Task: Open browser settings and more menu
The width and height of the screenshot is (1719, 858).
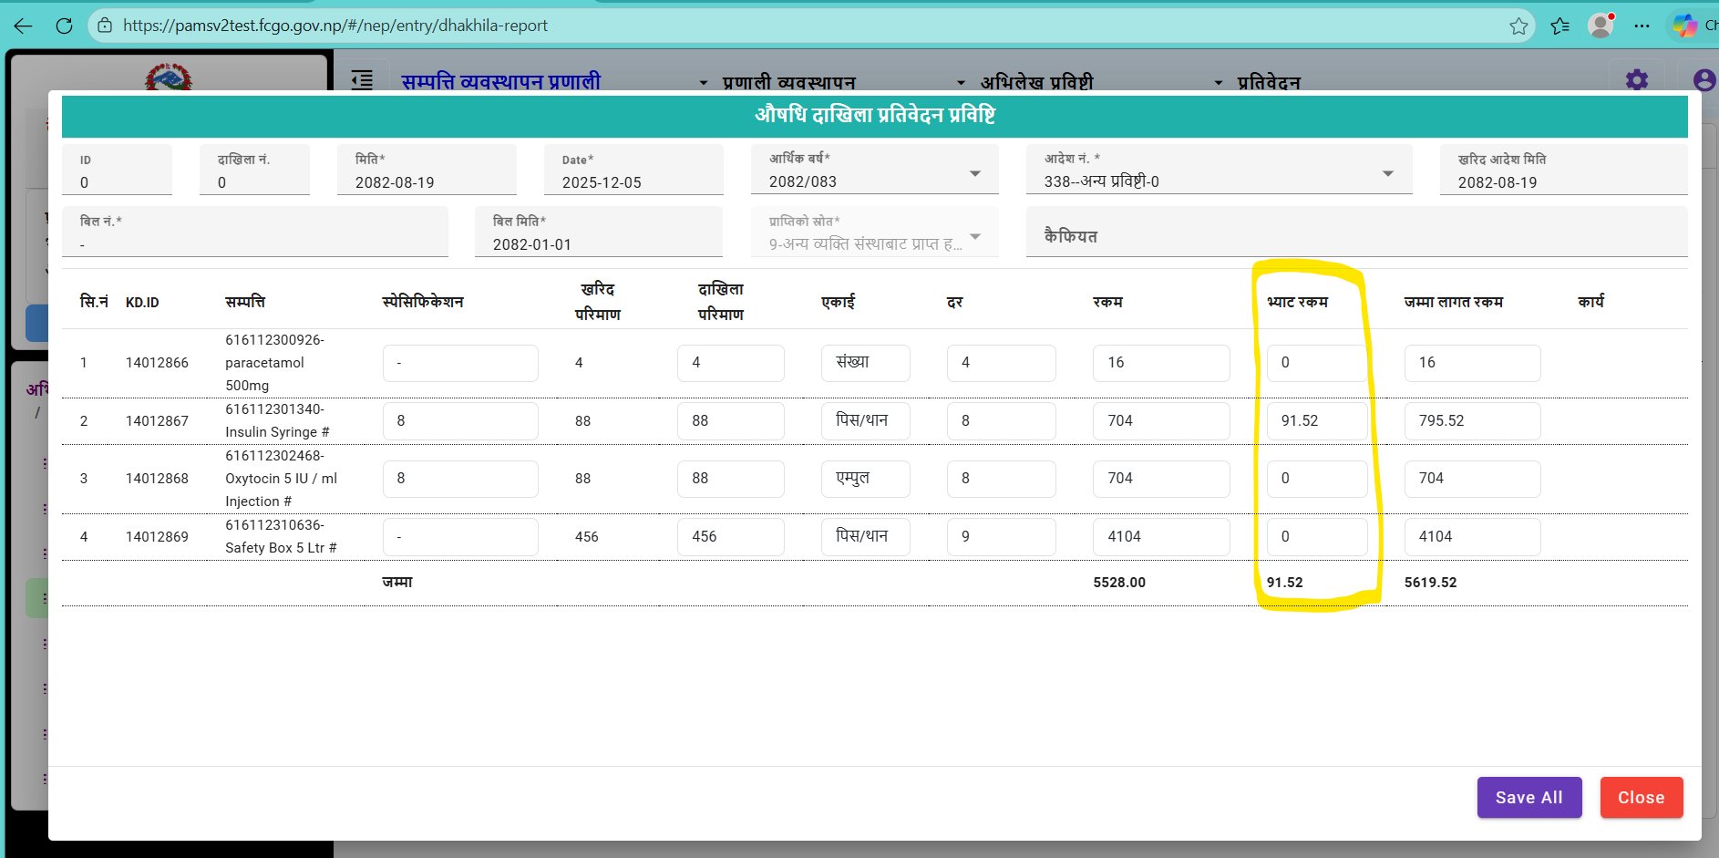Action: 1642,26
